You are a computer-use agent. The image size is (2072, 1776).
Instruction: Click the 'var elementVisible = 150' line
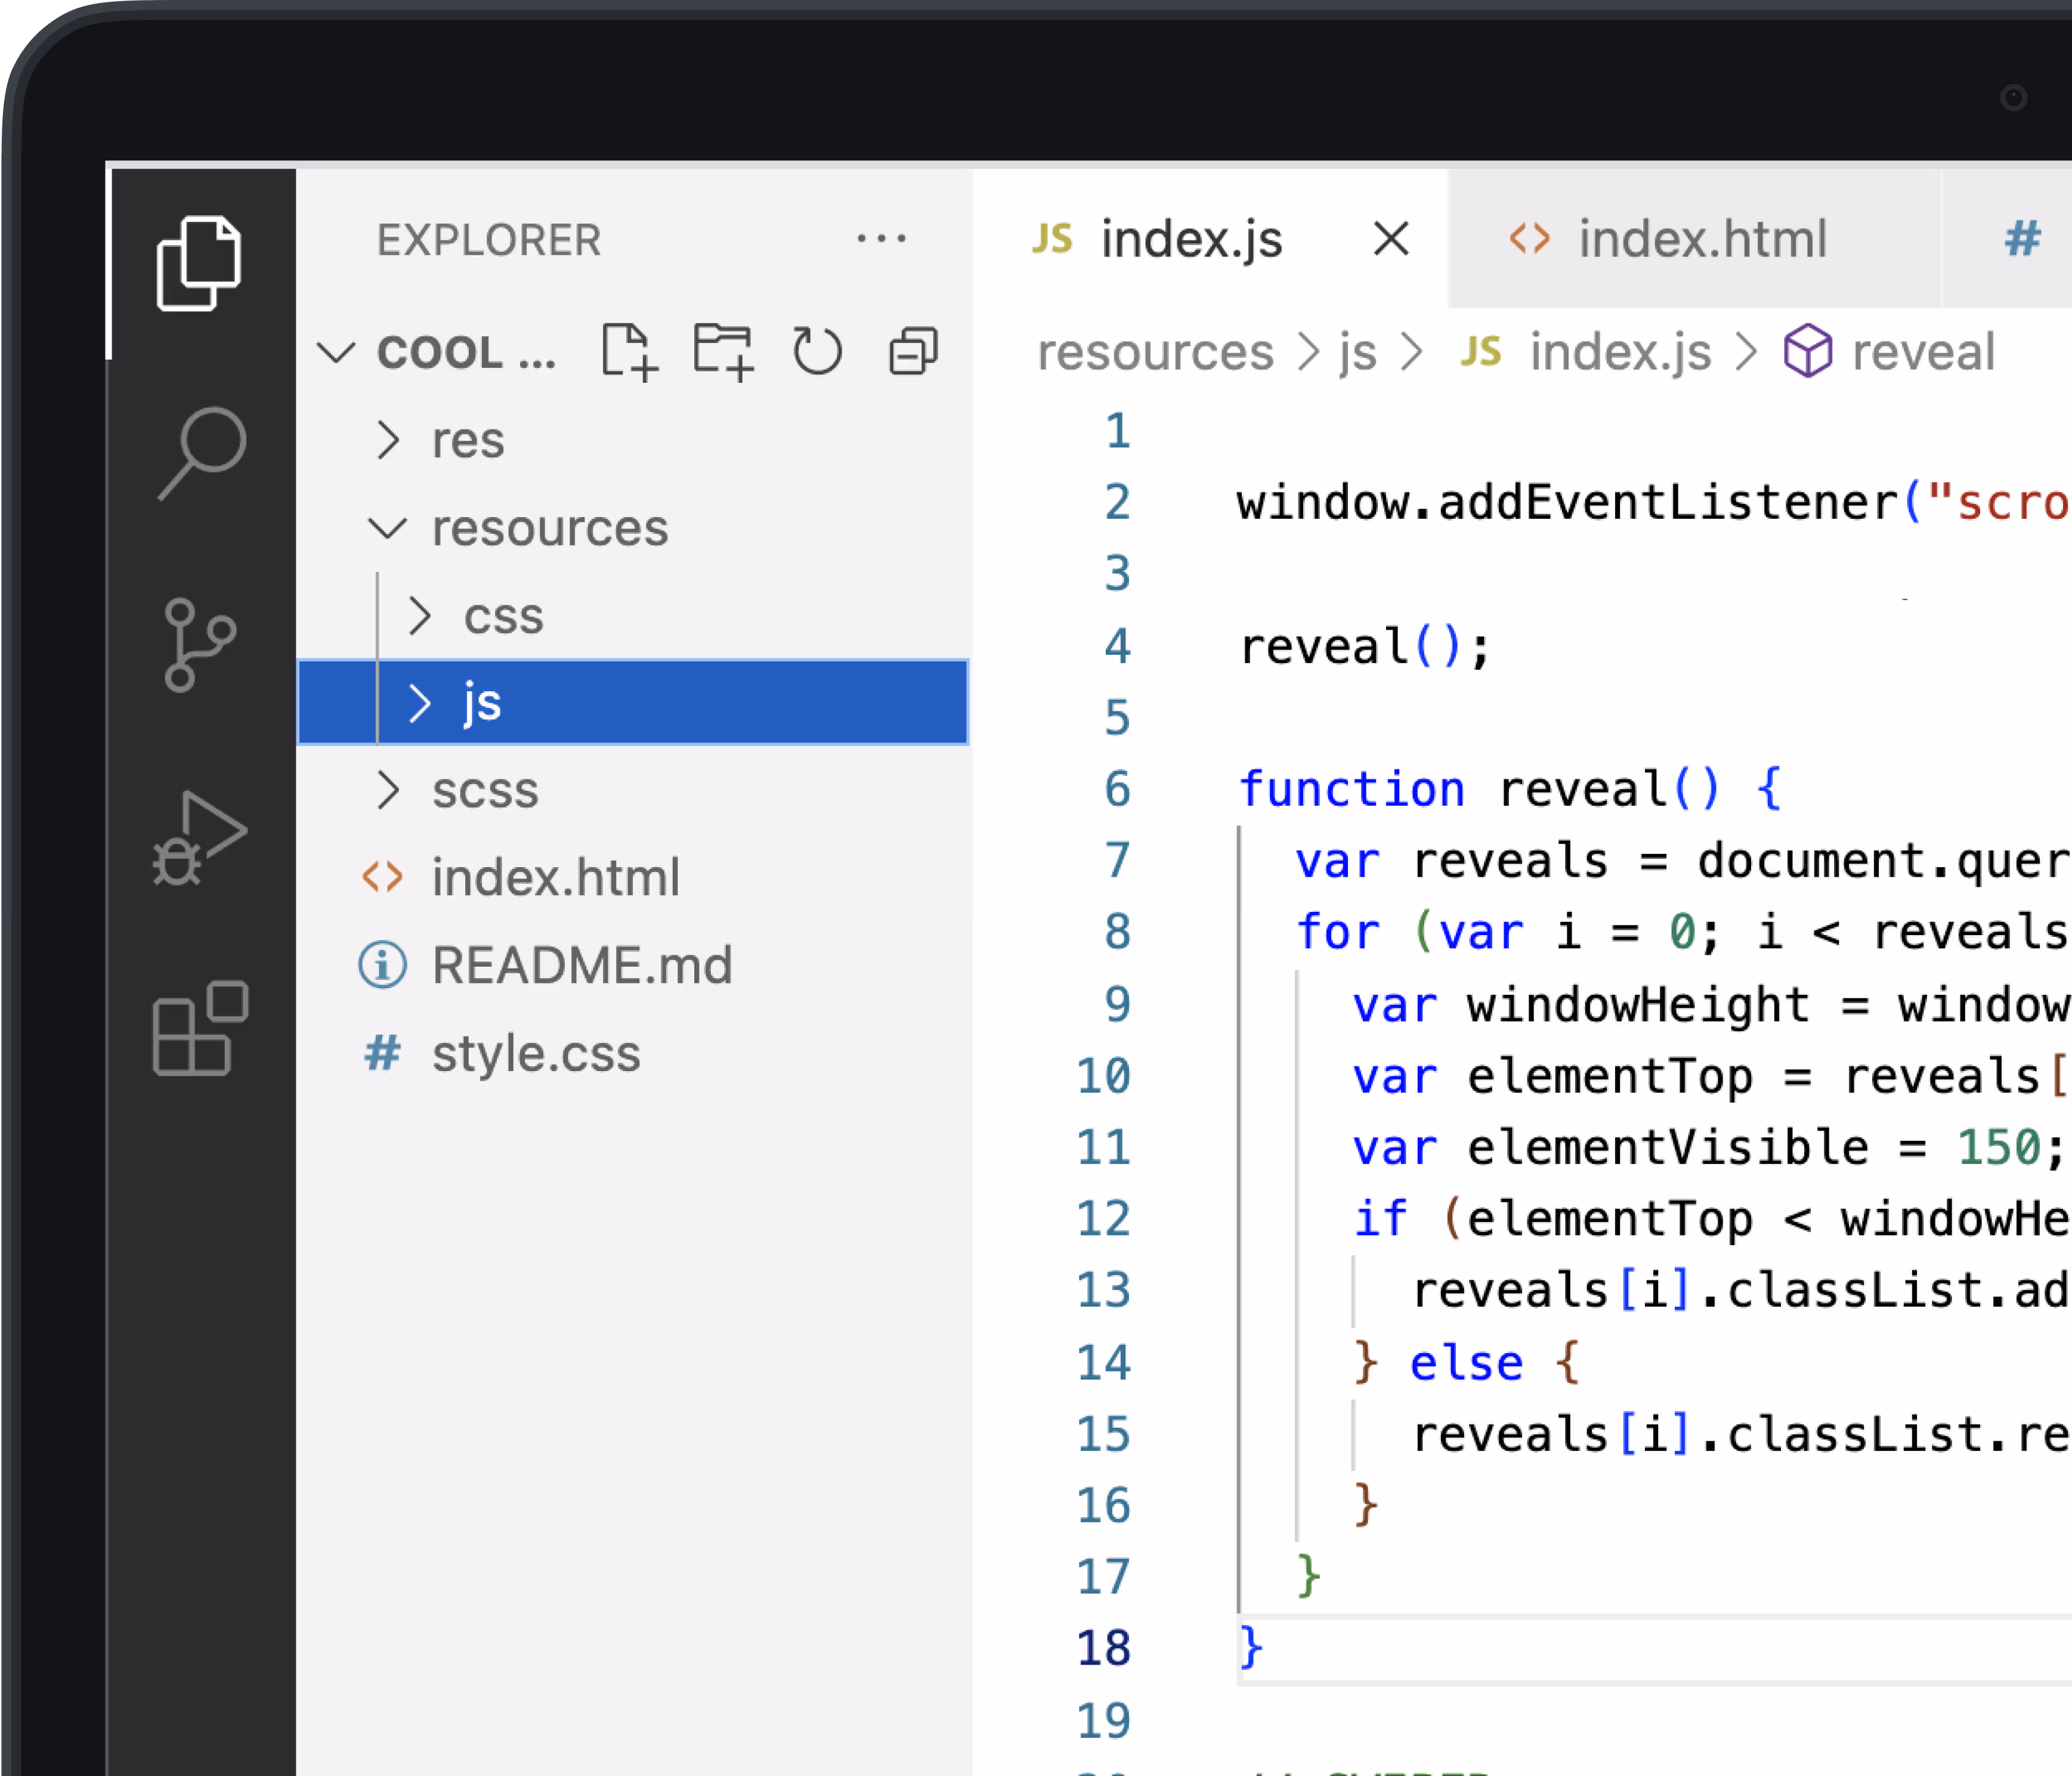1709,1147
